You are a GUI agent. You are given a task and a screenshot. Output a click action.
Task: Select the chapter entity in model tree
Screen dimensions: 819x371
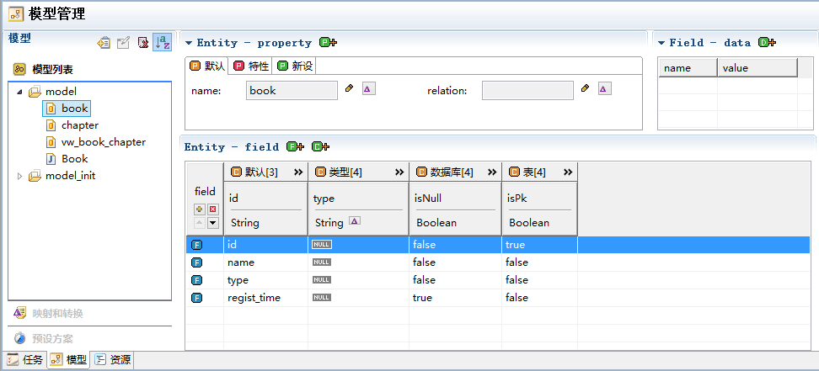80,125
